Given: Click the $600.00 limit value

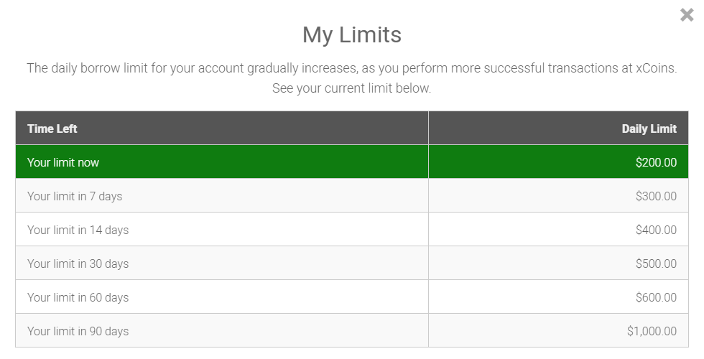Looking at the screenshot, I should 656,297.
